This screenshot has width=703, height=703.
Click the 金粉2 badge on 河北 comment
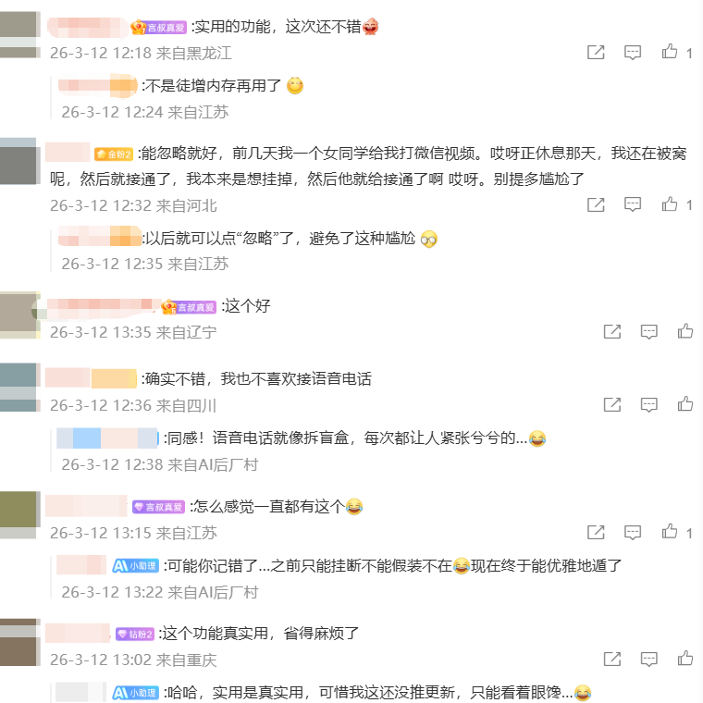pos(114,154)
